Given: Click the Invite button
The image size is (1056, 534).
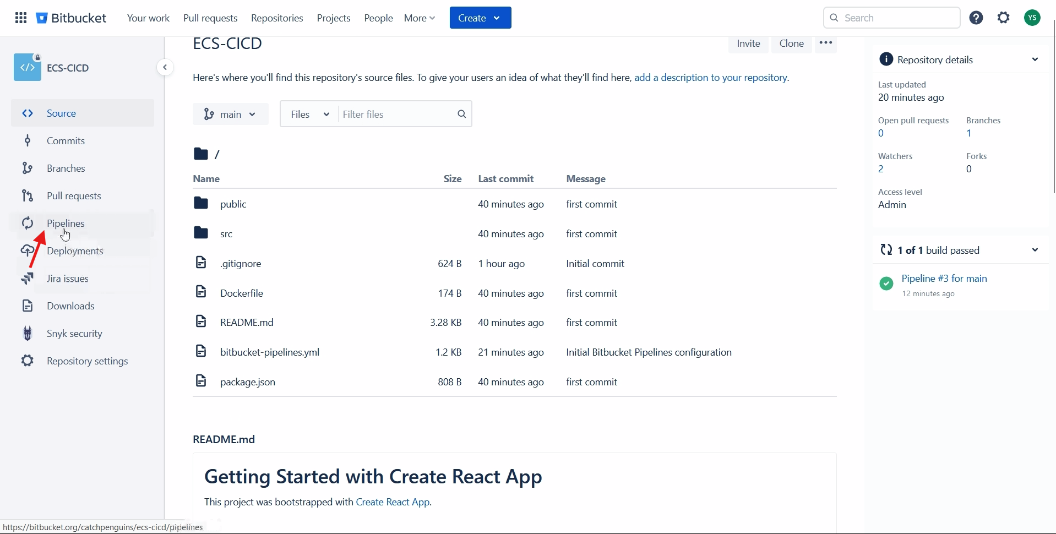Looking at the screenshot, I should 748,43.
